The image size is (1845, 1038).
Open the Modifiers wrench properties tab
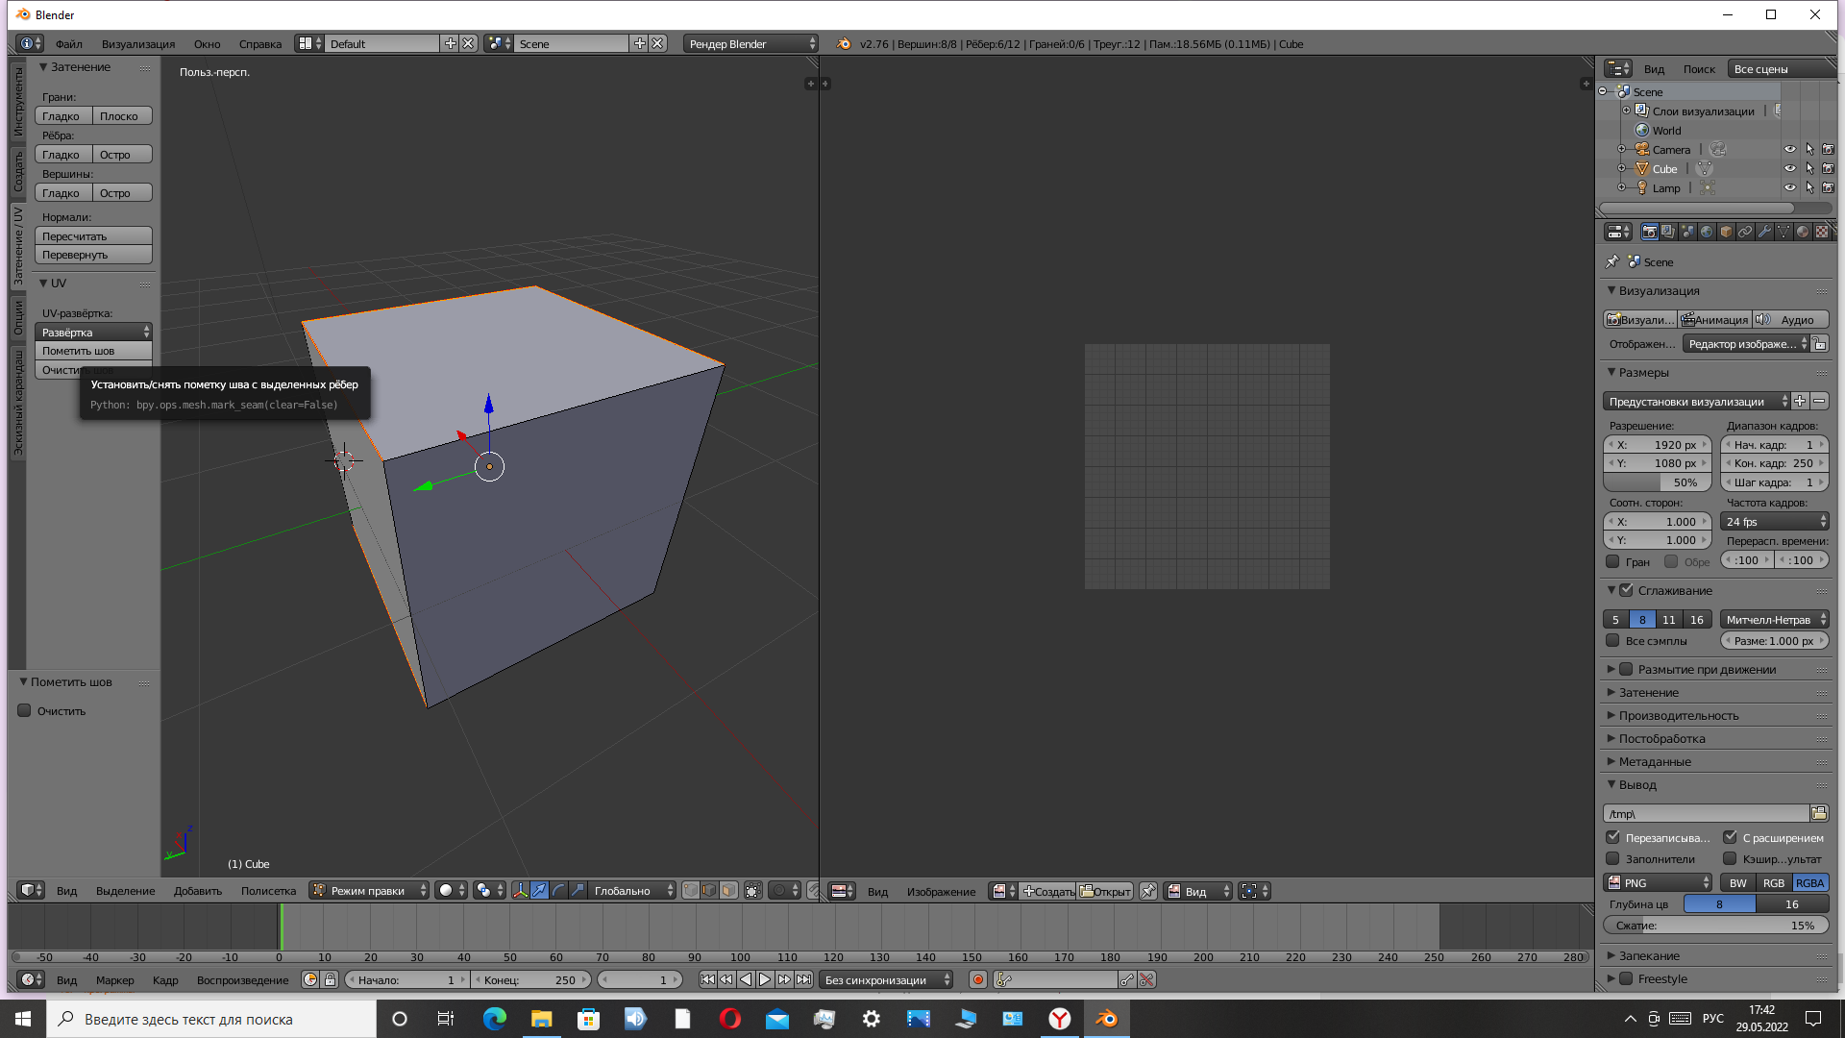pyautogui.click(x=1764, y=232)
